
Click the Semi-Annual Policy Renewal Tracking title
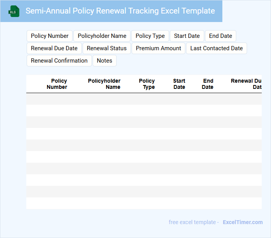[x=120, y=11]
